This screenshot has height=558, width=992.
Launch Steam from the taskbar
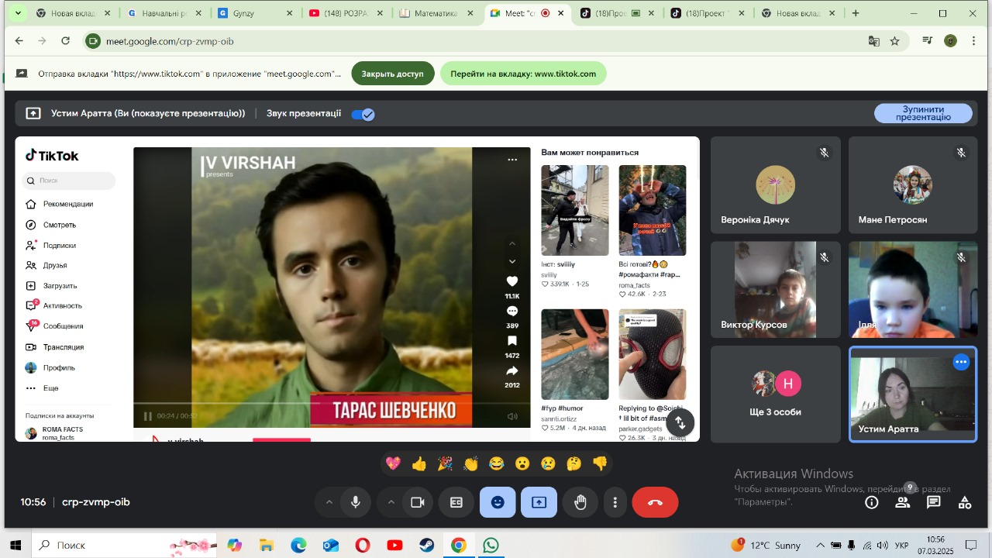pyautogui.click(x=426, y=546)
